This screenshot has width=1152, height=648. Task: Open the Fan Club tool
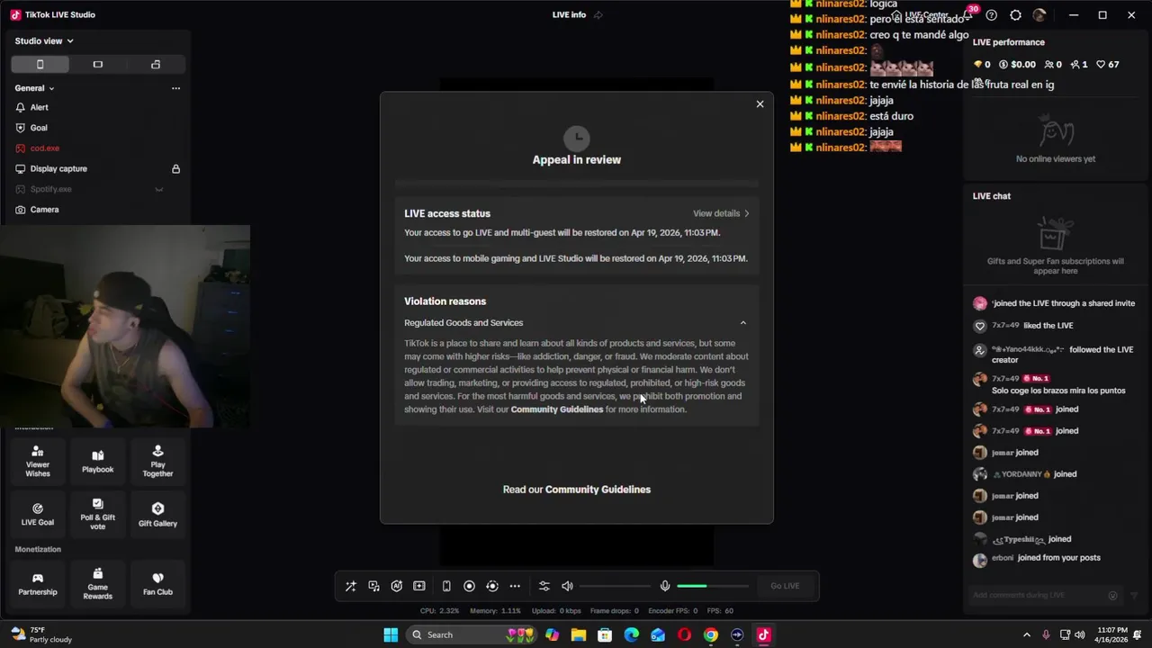pyautogui.click(x=157, y=583)
